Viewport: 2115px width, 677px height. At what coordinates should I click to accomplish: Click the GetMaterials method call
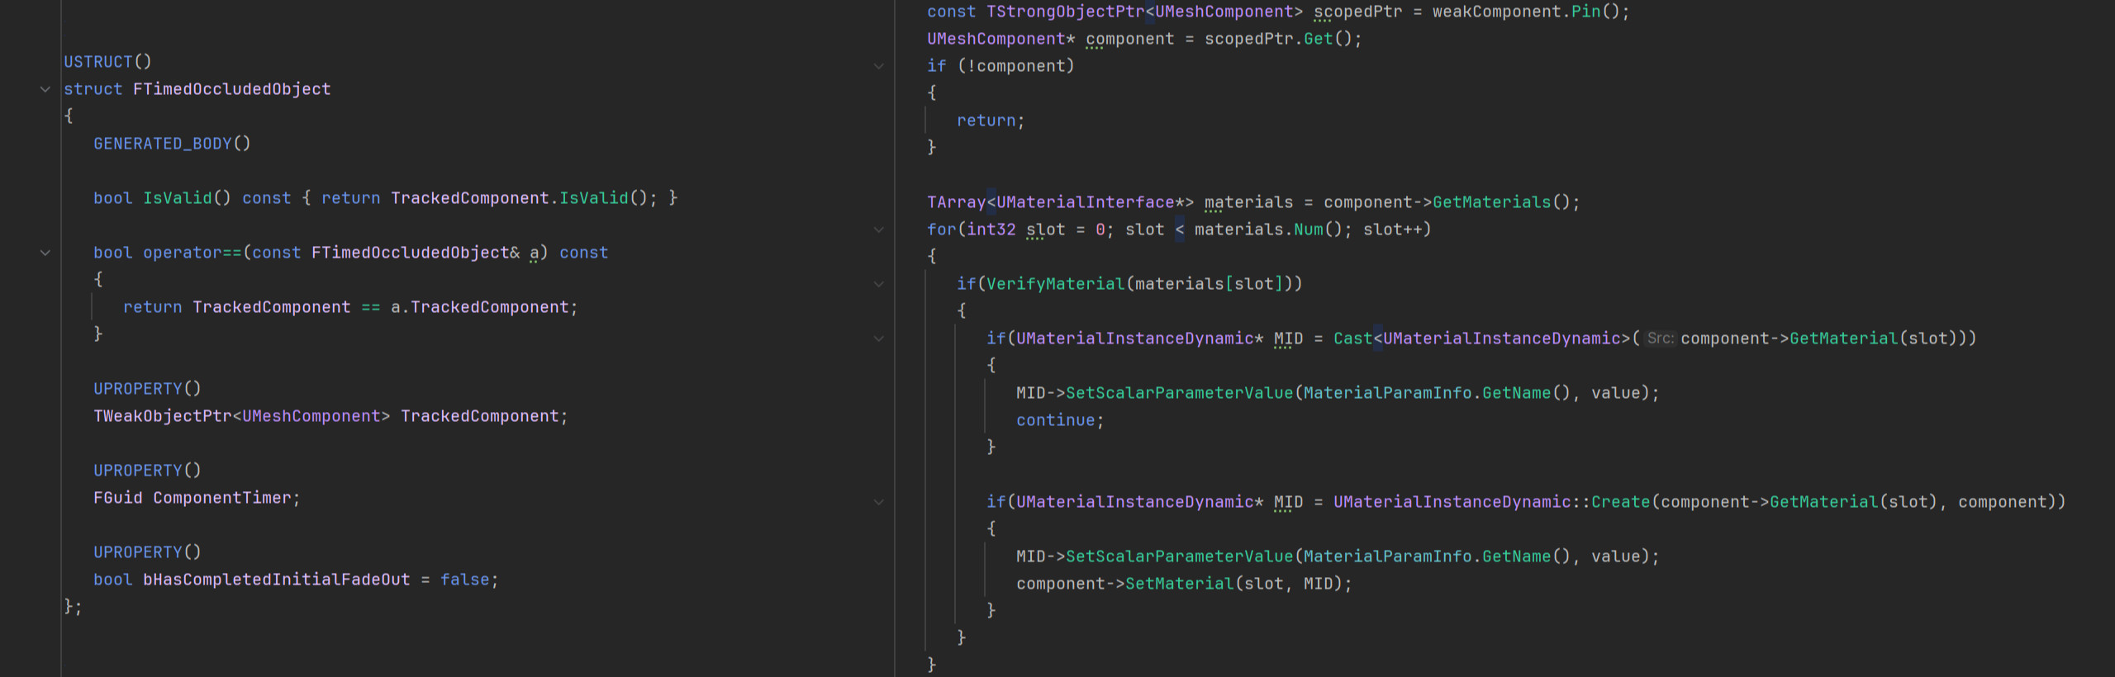click(1492, 202)
